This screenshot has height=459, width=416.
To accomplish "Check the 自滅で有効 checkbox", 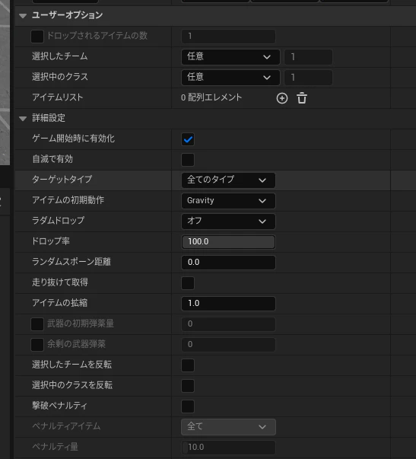I will pyautogui.click(x=188, y=160).
